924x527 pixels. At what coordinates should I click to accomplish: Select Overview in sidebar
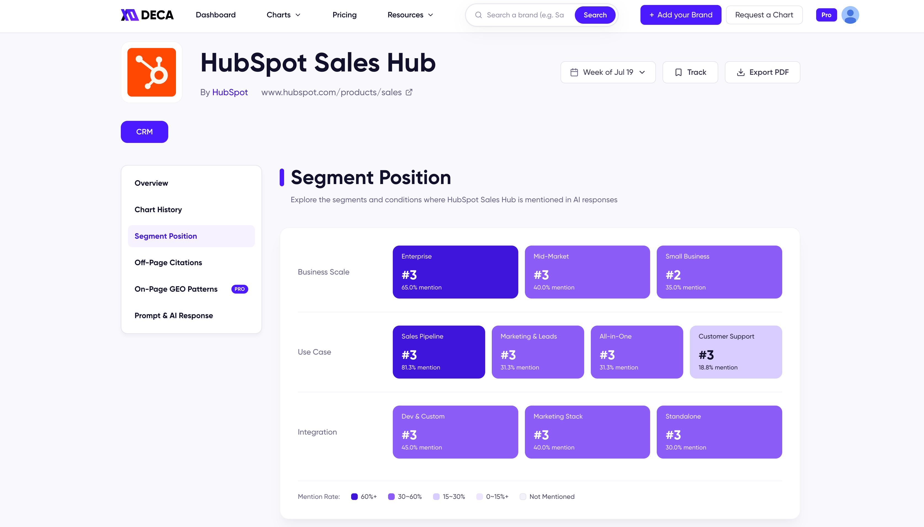point(191,183)
